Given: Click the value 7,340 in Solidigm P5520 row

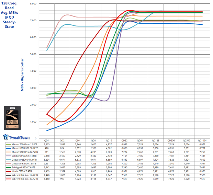Looking at the screenshot, I should coord(124,168).
